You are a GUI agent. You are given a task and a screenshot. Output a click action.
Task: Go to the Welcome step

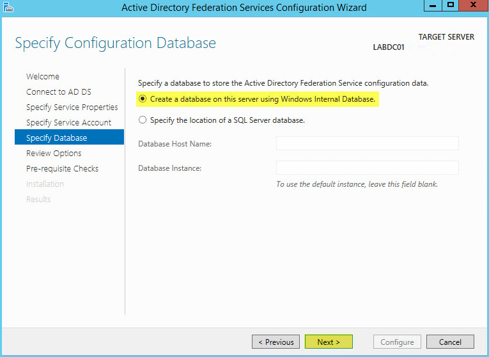point(43,77)
